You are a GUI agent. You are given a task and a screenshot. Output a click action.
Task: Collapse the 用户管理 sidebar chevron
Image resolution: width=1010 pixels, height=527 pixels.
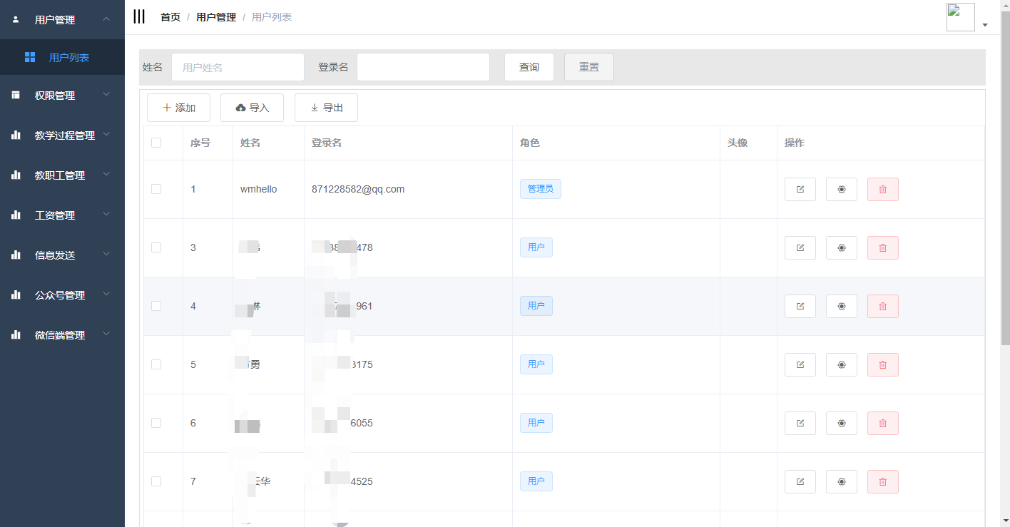pyautogui.click(x=106, y=19)
